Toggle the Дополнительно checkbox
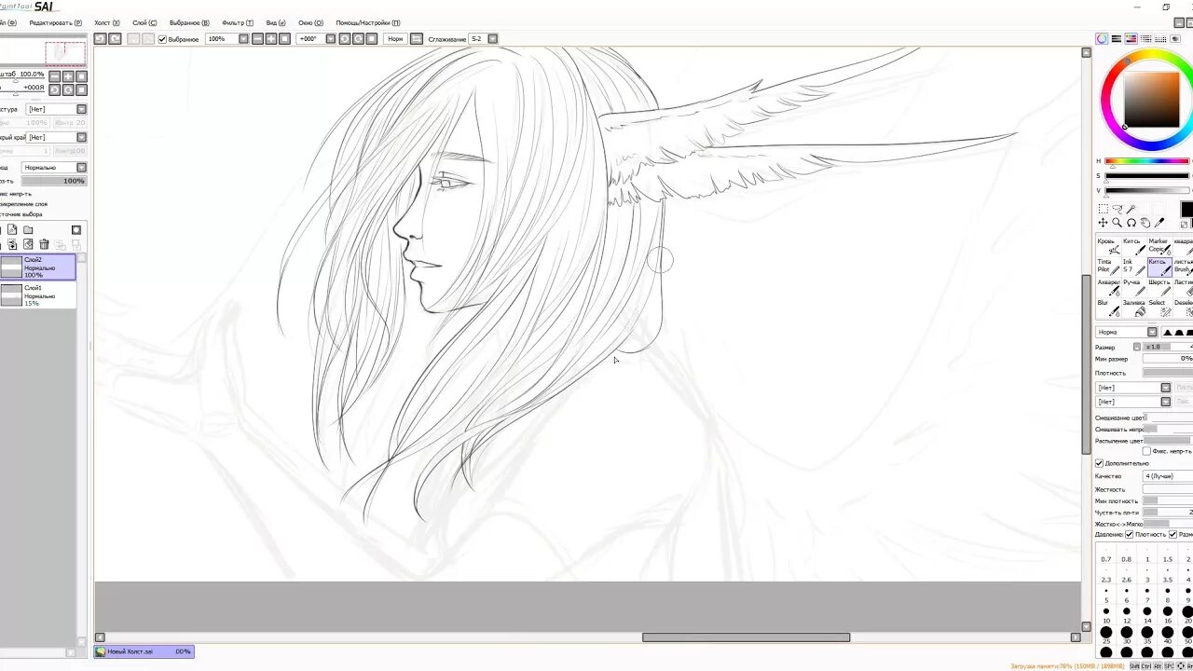Screen dimensions: 1193x671 pos(1100,463)
